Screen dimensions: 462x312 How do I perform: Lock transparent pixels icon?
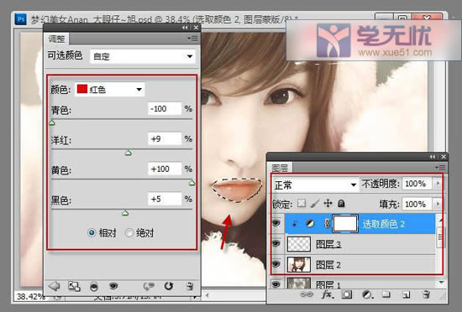301,203
